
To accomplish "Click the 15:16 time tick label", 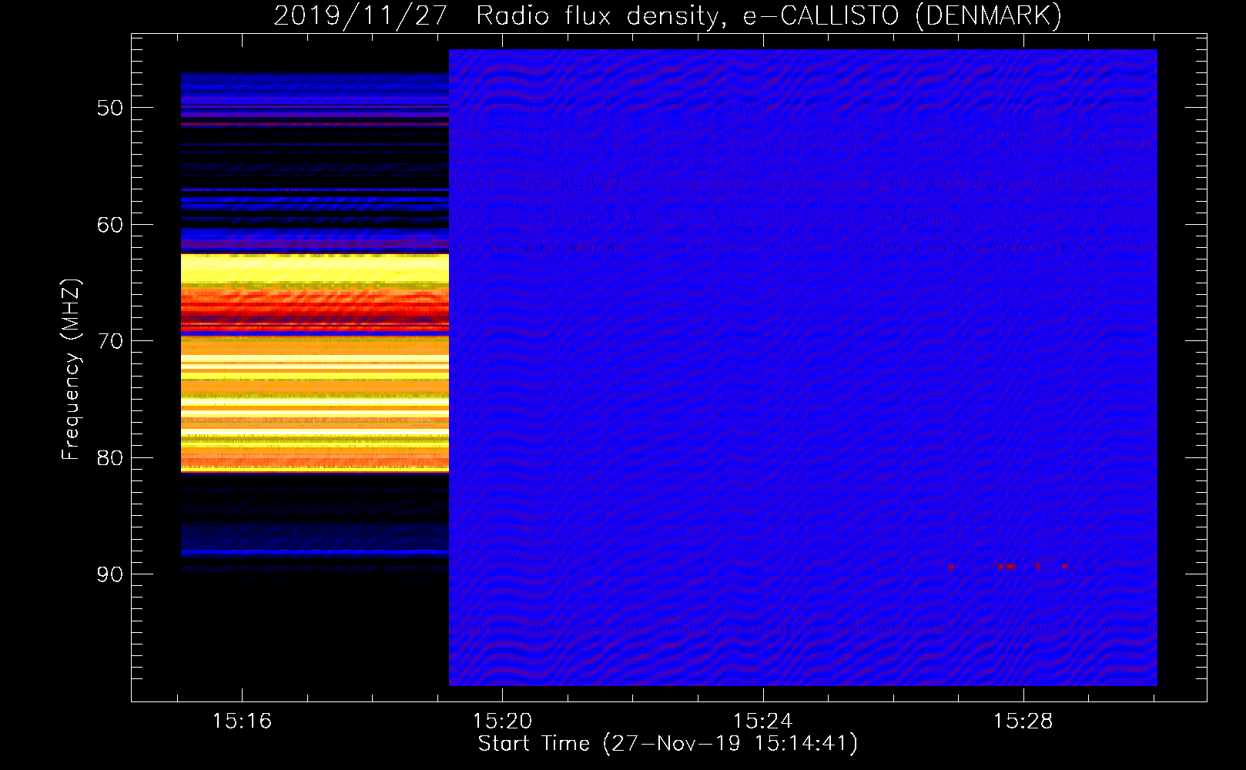I will click(242, 721).
